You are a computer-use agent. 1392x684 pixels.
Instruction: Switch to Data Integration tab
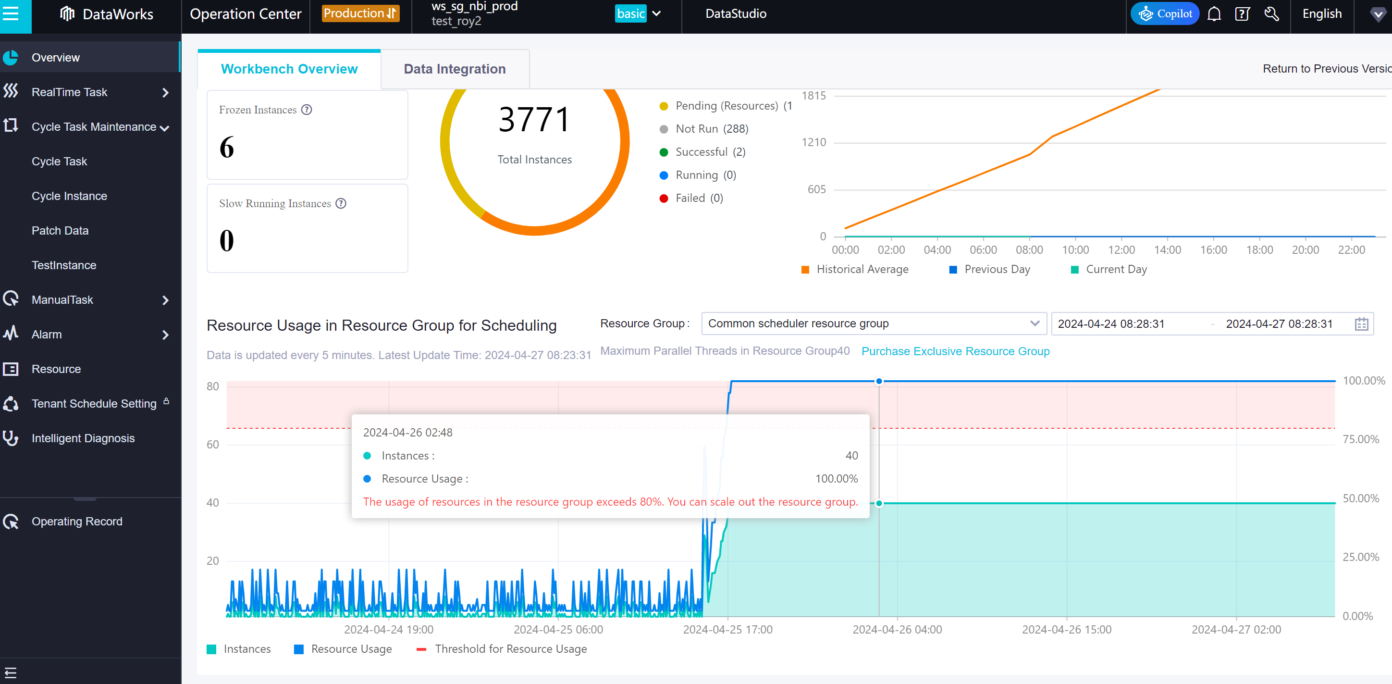click(x=455, y=69)
